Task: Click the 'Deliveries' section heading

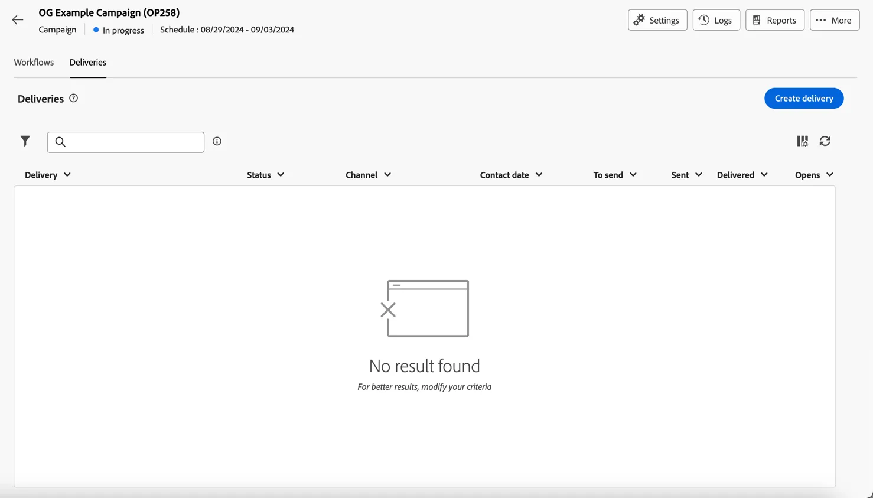Action: tap(41, 99)
